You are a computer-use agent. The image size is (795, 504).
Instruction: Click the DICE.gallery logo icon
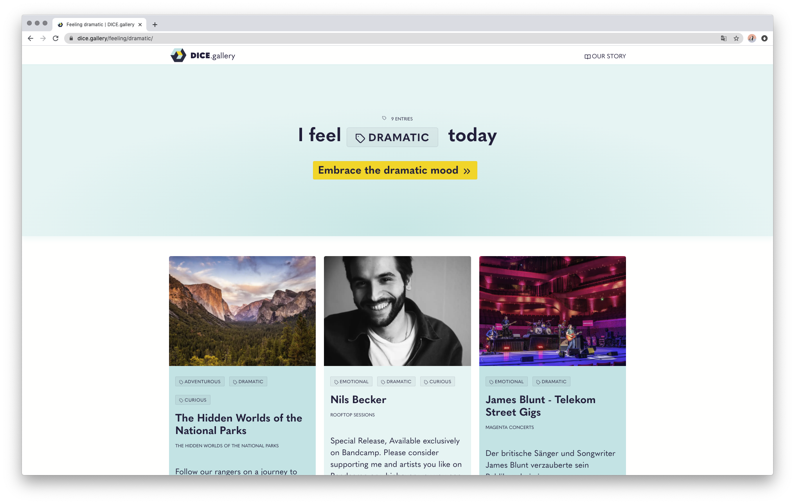178,56
